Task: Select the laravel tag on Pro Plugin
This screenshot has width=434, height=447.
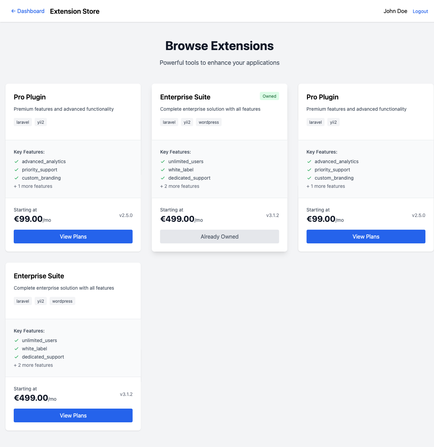Action: pos(23,122)
